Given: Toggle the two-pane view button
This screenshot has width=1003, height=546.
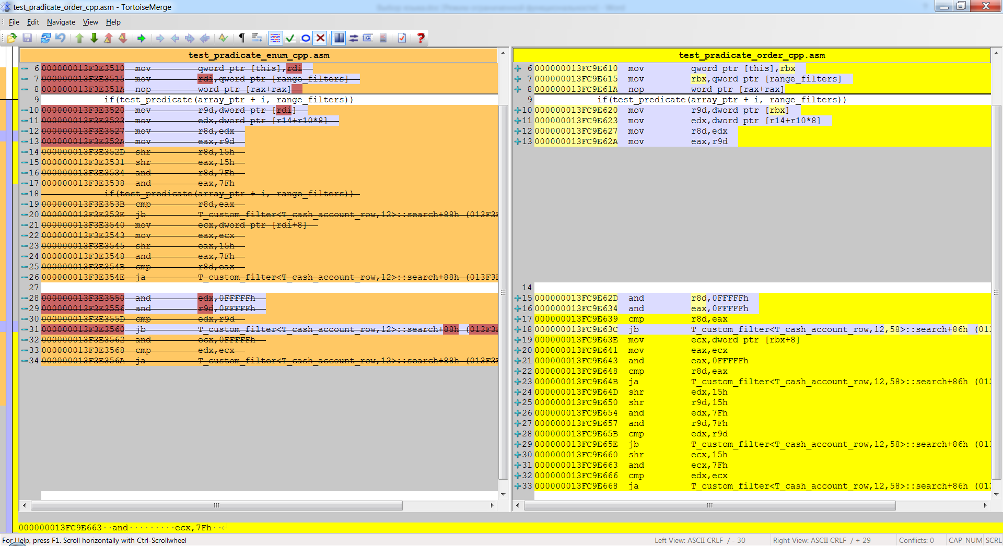Looking at the screenshot, I should [339, 38].
